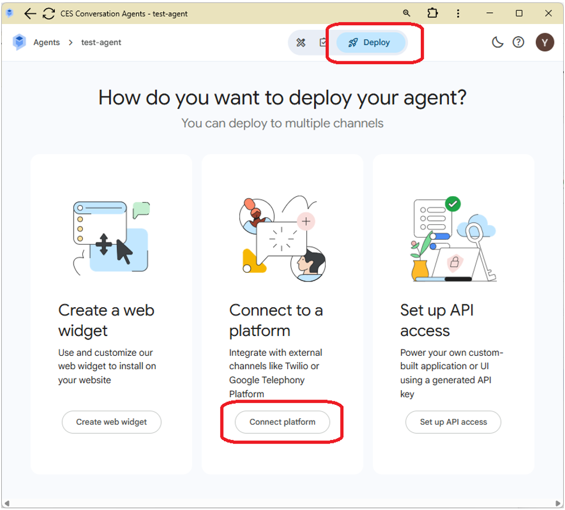Click the CES Conversation Agents logo
Viewport: 565px width, 510px height.
click(x=19, y=42)
